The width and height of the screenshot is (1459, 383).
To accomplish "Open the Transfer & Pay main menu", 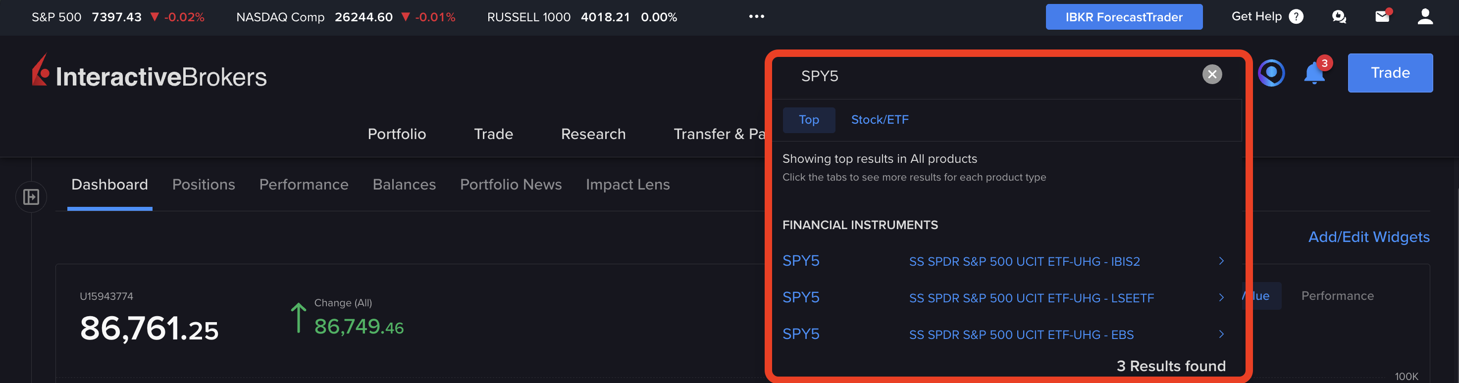I will 719,134.
